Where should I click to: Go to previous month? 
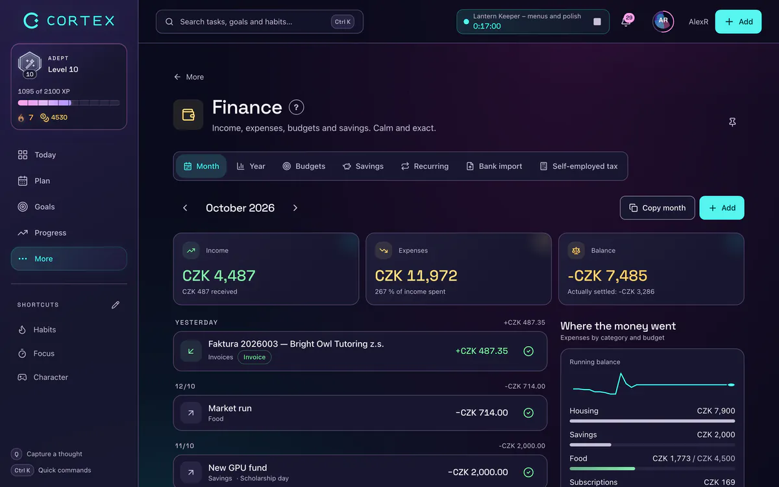(185, 208)
